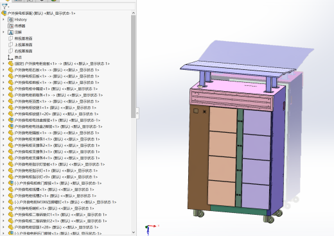The width and height of the screenshot is (334, 236).
Task: Select the 原点 origin icon
Action: [x=10, y=57]
